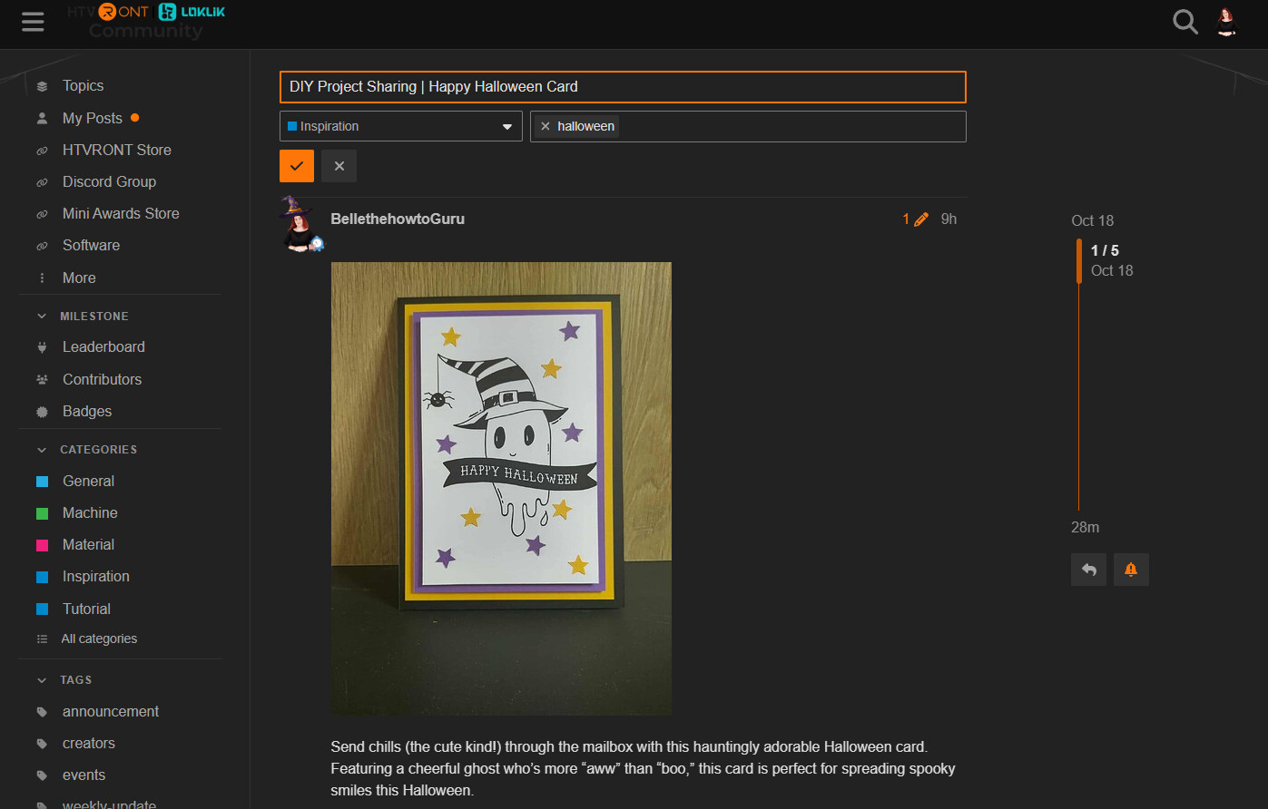1268x809 pixels.
Task: Click the search magnifier icon
Action: pos(1185,21)
